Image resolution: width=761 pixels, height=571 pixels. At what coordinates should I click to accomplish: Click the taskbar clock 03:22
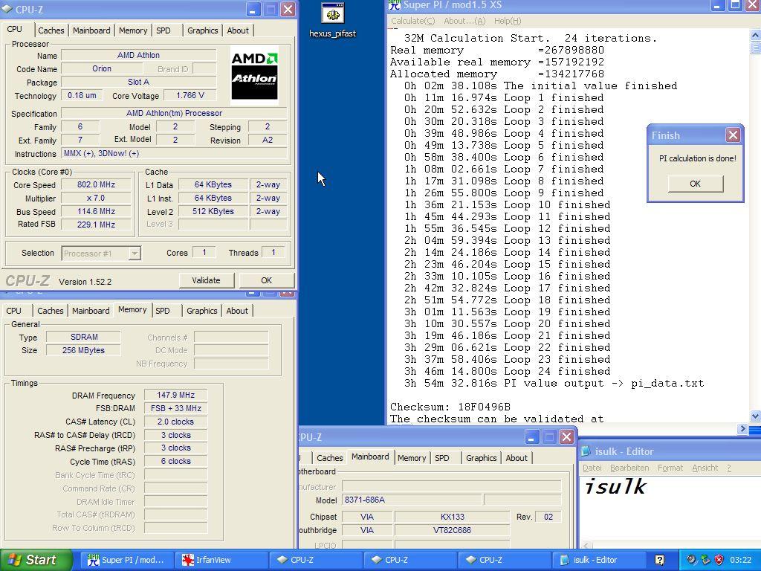coord(740,560)
